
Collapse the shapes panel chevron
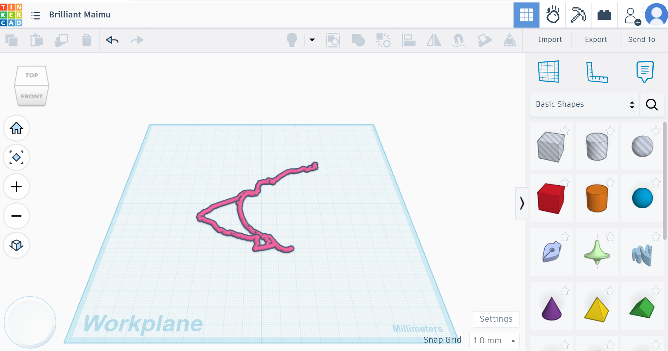point(522,203)
